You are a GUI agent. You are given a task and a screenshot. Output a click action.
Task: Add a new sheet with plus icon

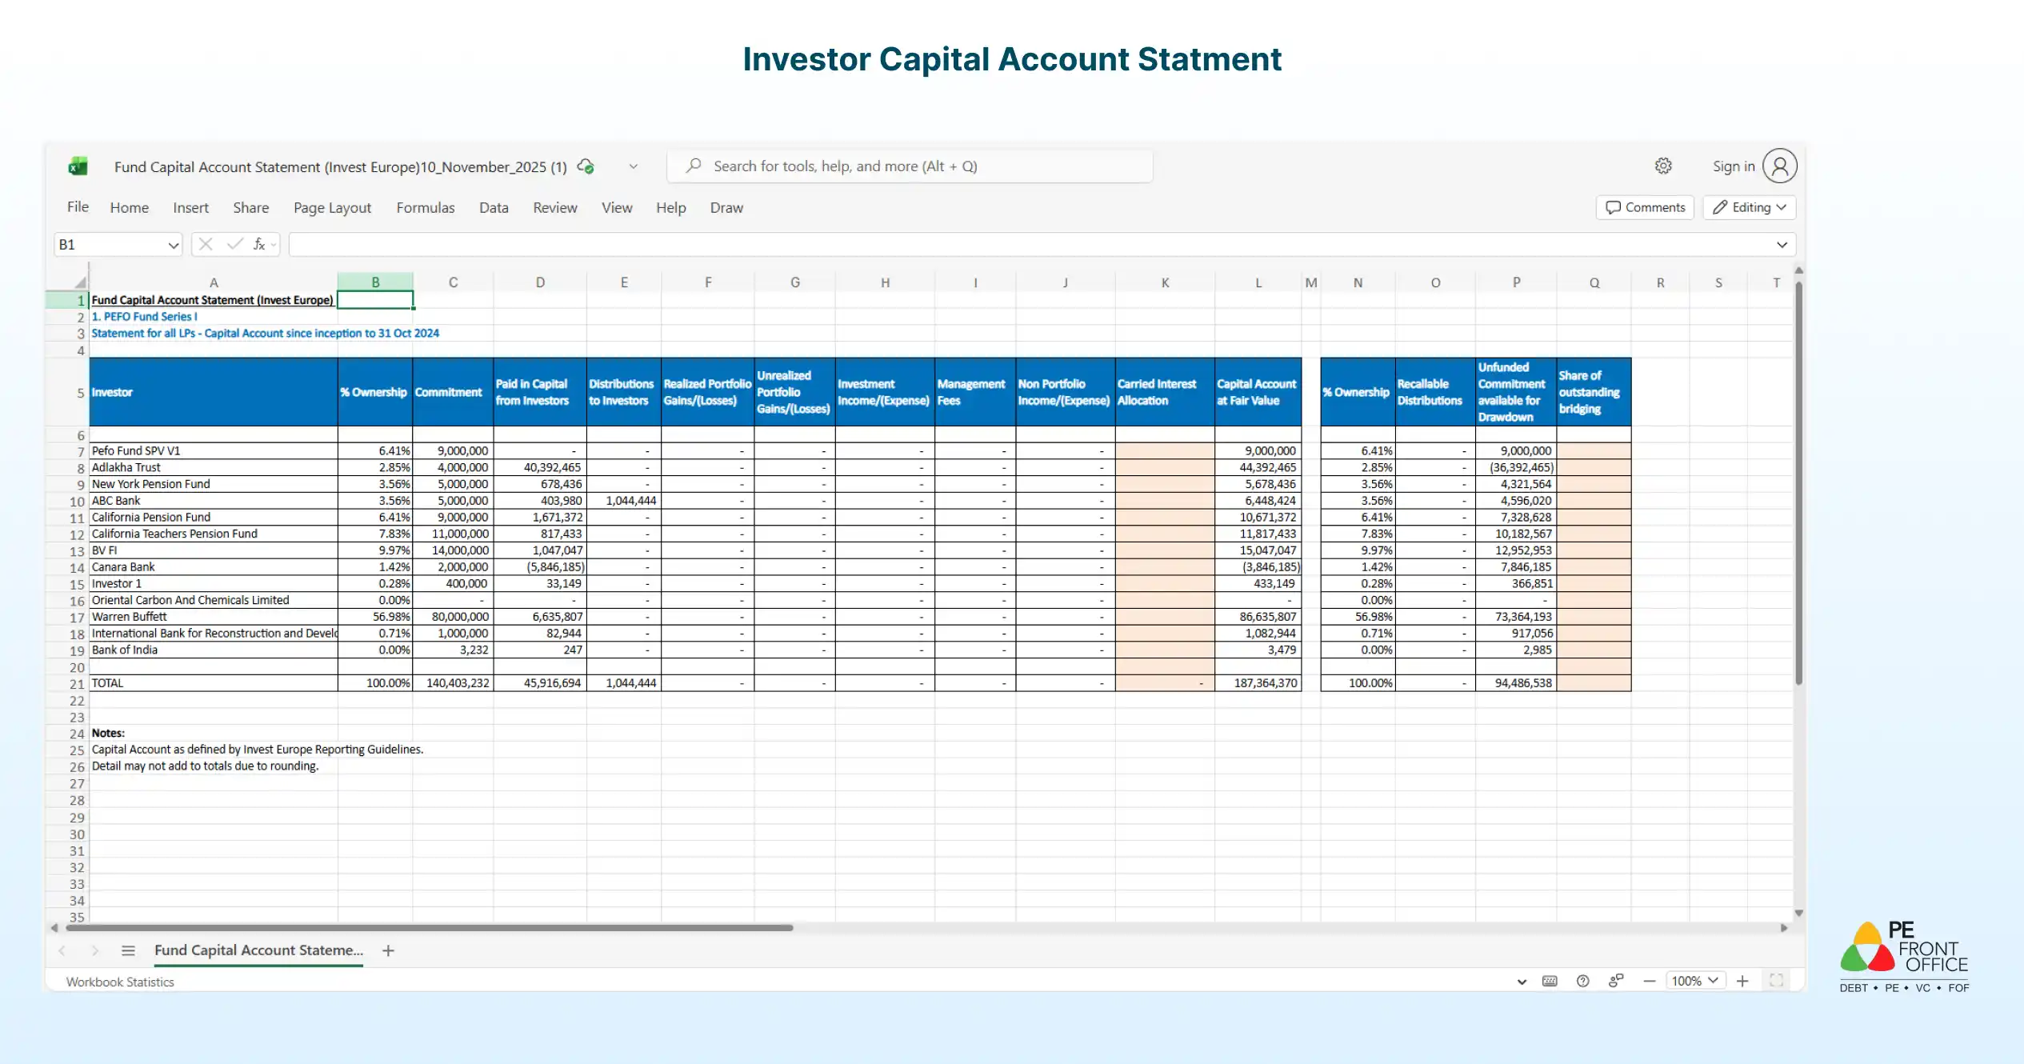point(388,950)
